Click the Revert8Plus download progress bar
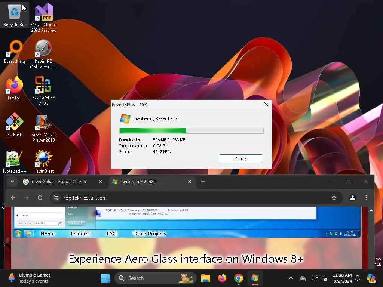 191,131
